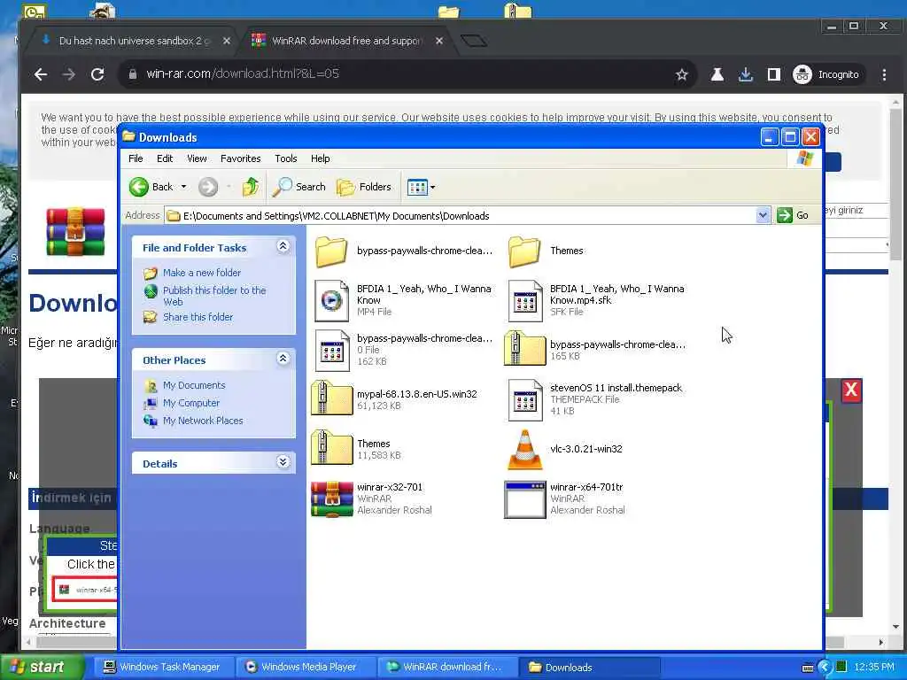The width and height of the screenshot is (907, 680).
Task: Click the Chrome back arrow
Action: 41,74
